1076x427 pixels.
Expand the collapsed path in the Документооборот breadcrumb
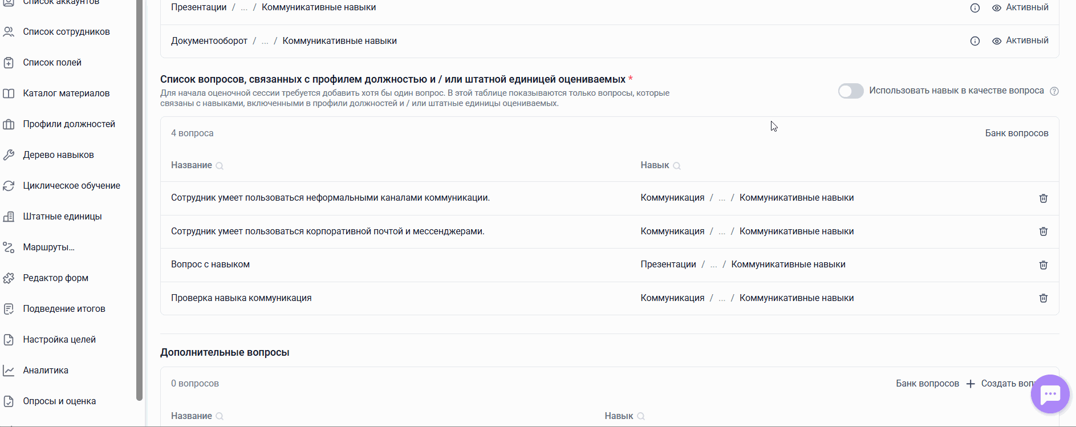(x=265, y=41)
